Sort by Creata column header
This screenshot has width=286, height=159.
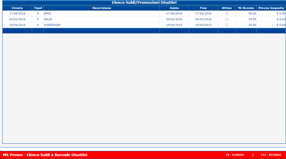(17, 8)
